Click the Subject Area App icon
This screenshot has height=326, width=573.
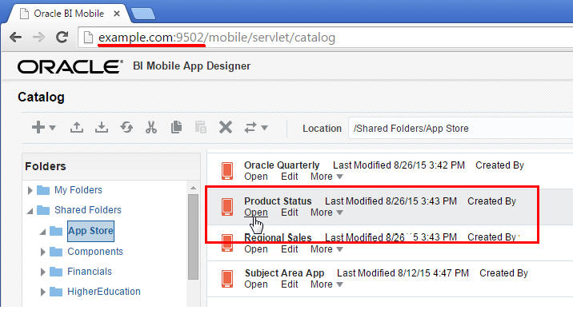(x=227, y=279)
